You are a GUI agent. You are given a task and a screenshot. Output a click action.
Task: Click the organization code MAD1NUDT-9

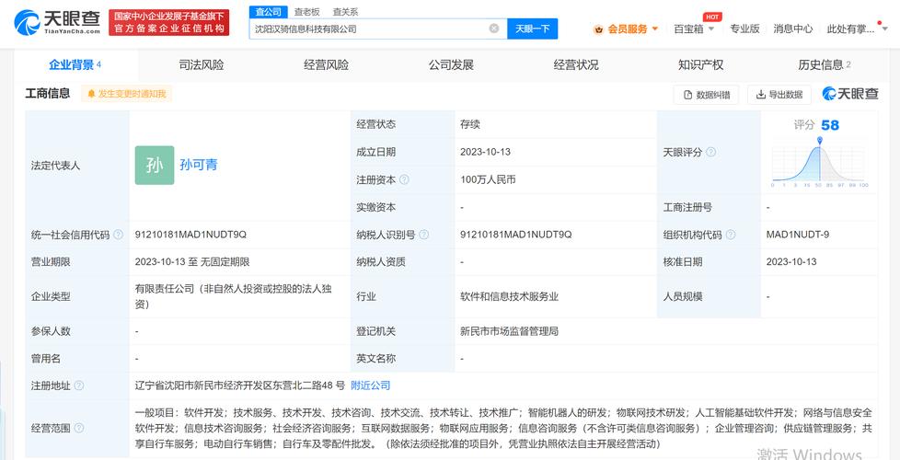[797, 235]
